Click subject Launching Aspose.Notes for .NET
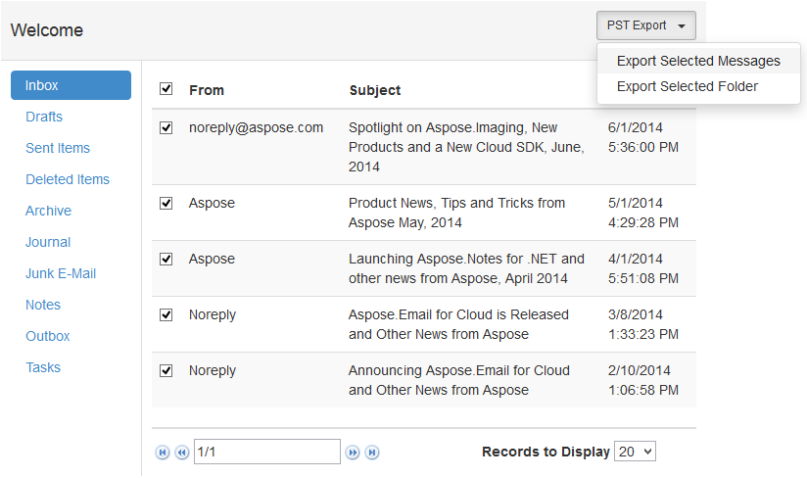 pos(466,268)
